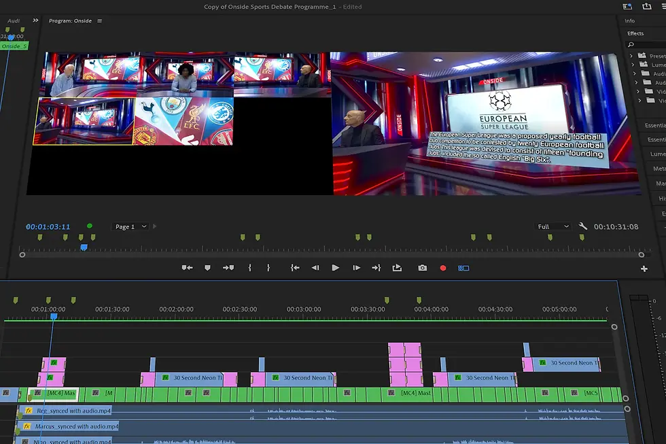This screenshot has width=666, height=444.
Task: Play the Onside sequence
Action: pyautogui.click(x=335, y=268)
